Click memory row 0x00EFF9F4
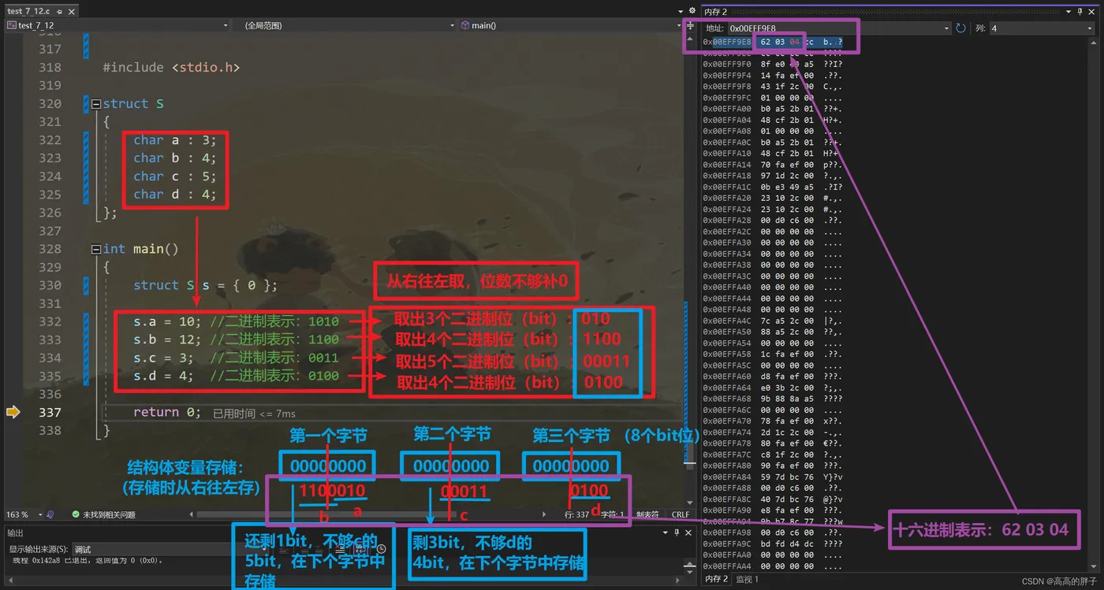 (773, 76)
